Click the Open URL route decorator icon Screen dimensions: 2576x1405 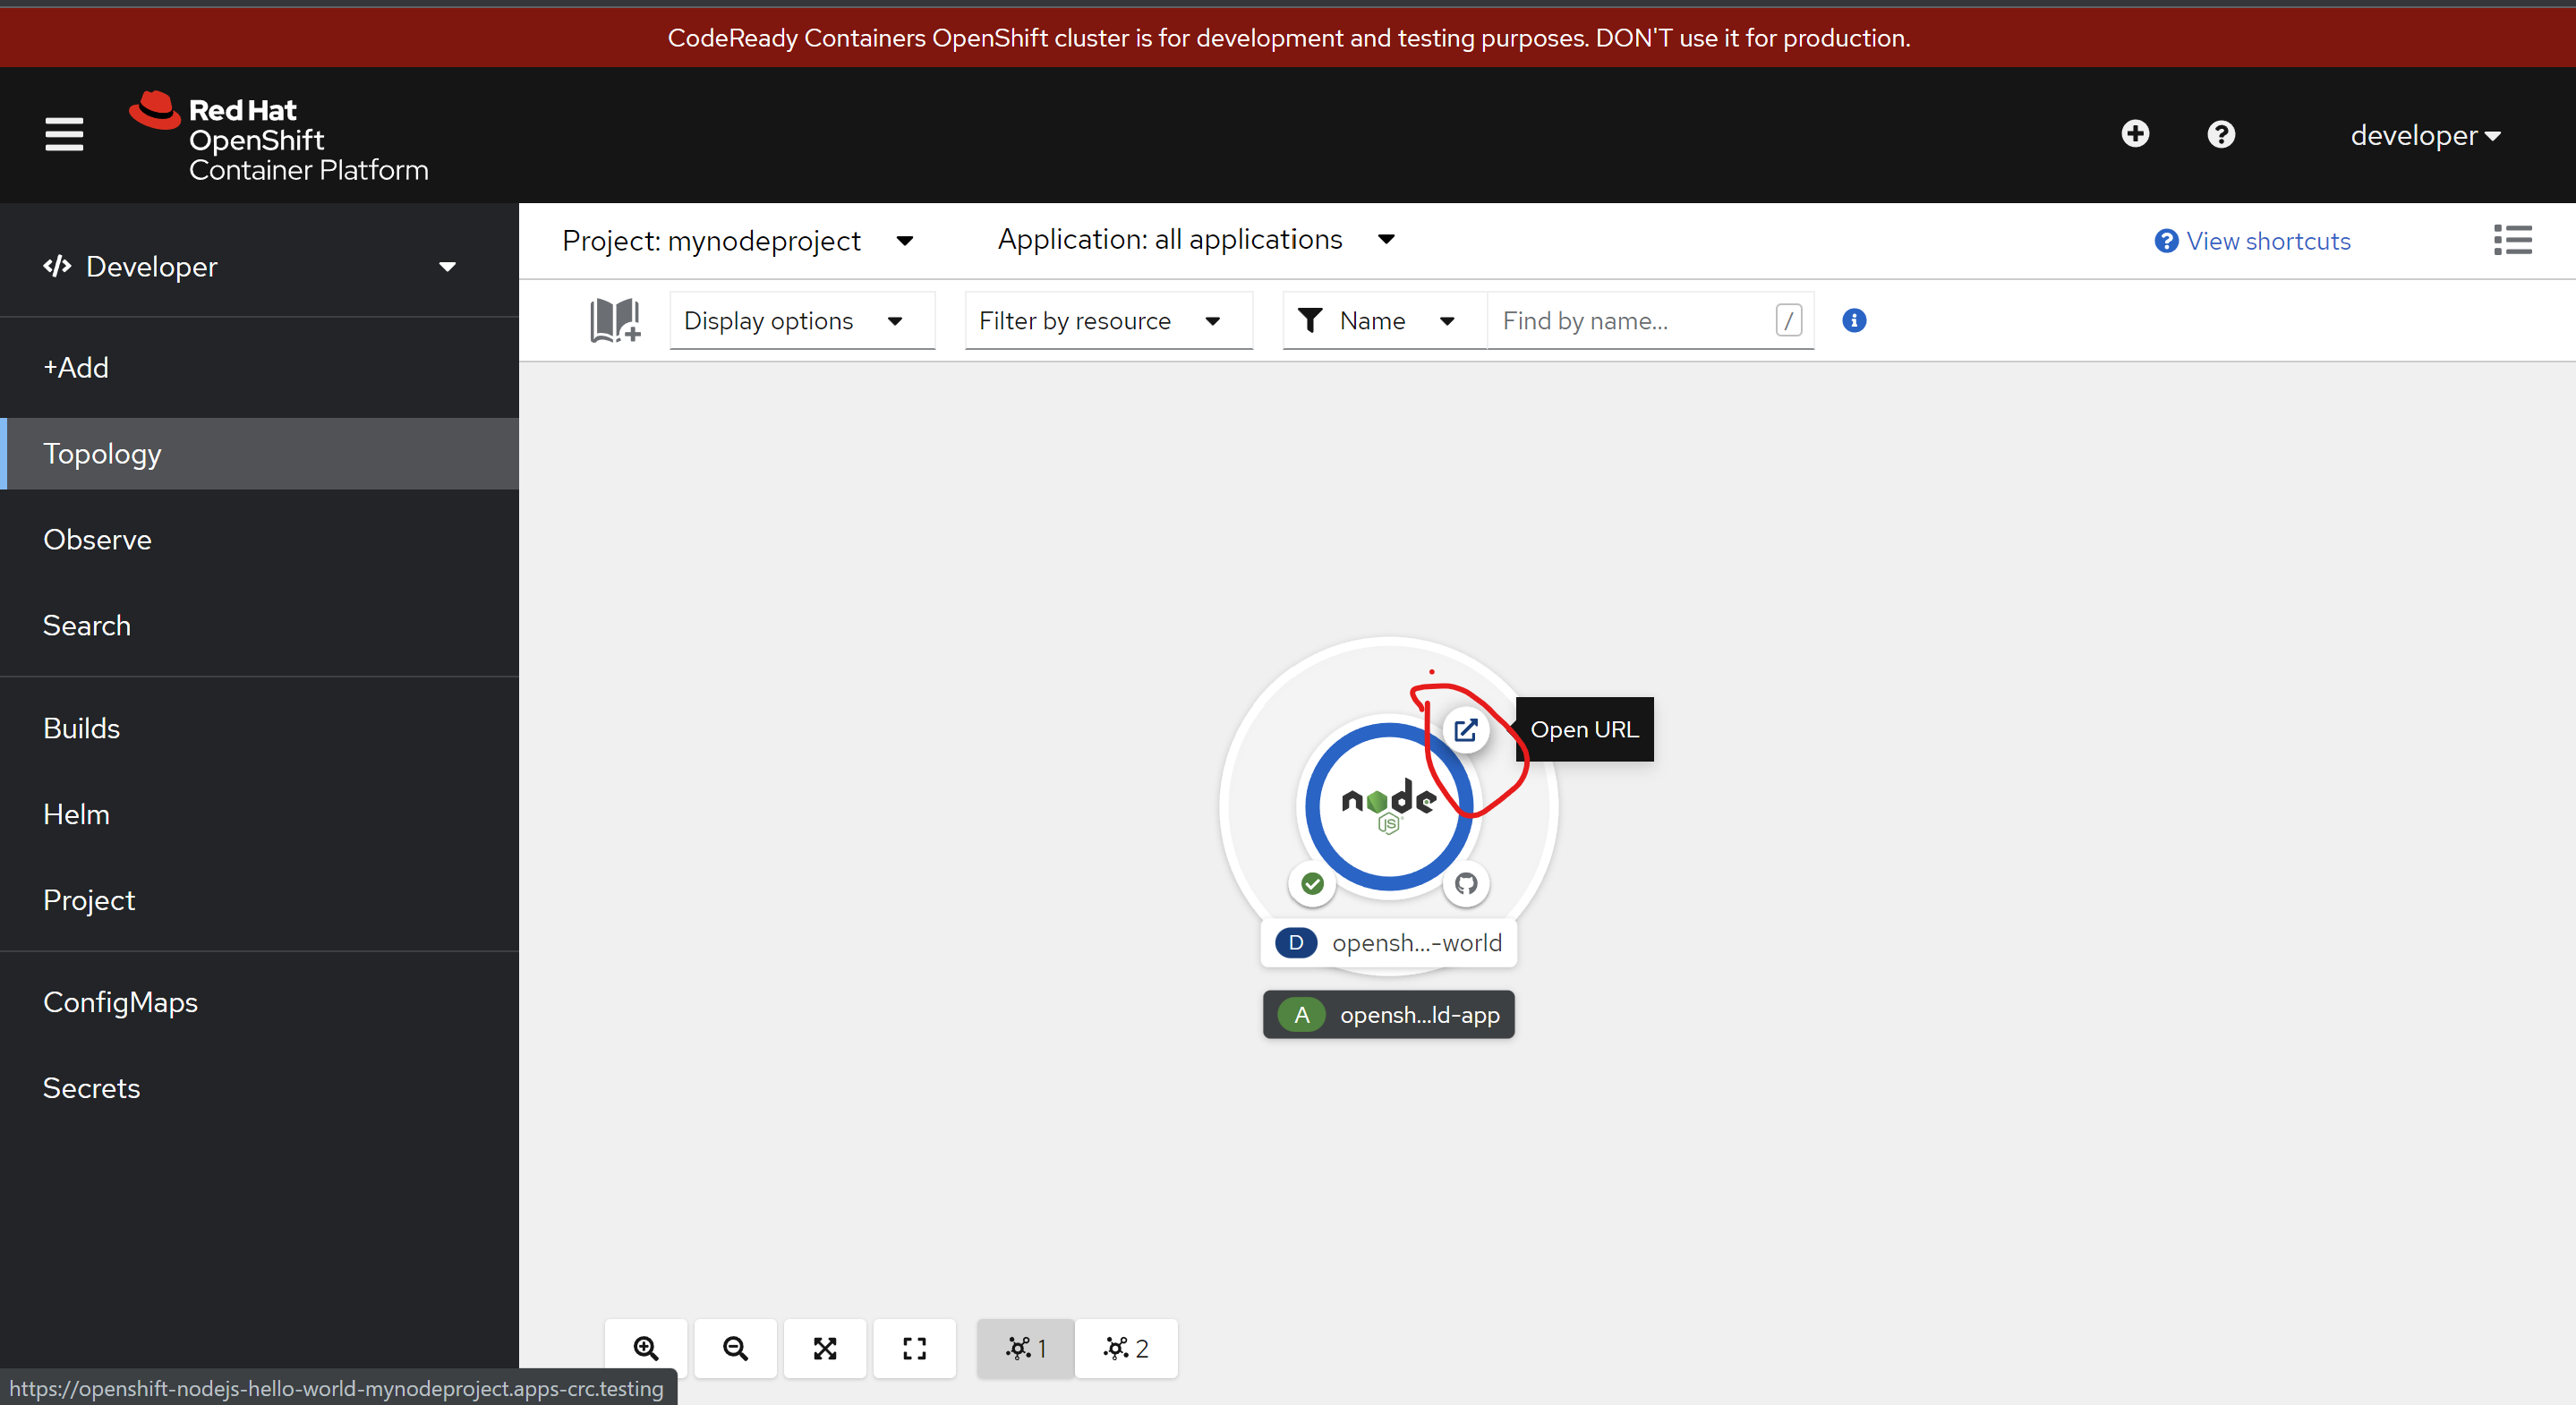(x=1465, y=730)
